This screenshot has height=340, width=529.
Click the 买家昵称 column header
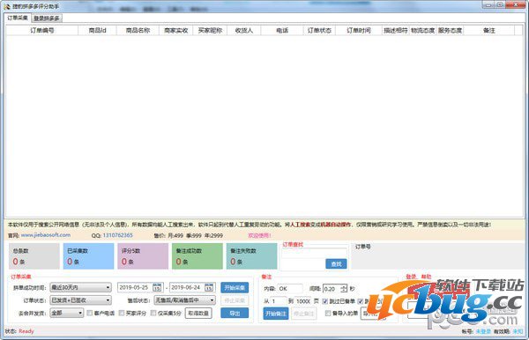pyautogui.click(x=210, y=30)
